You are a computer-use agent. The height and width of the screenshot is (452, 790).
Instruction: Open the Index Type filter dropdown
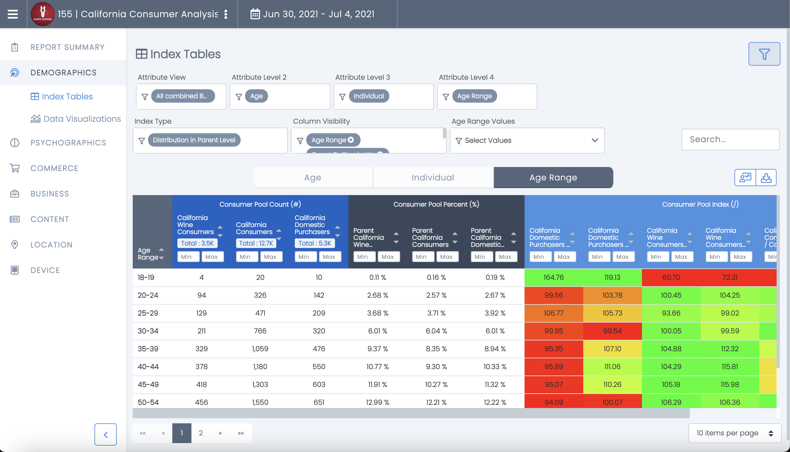pyautogui.click(x=210, y=140)
